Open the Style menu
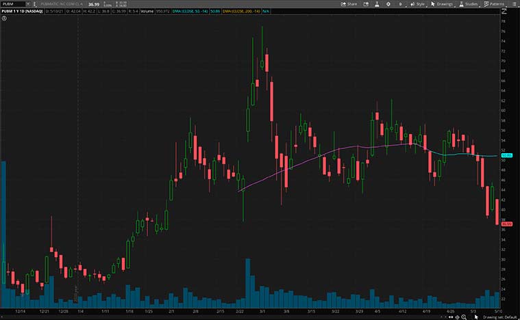Image resolution: width=520 pixels, height=320 pixels. tap(417, 3)
